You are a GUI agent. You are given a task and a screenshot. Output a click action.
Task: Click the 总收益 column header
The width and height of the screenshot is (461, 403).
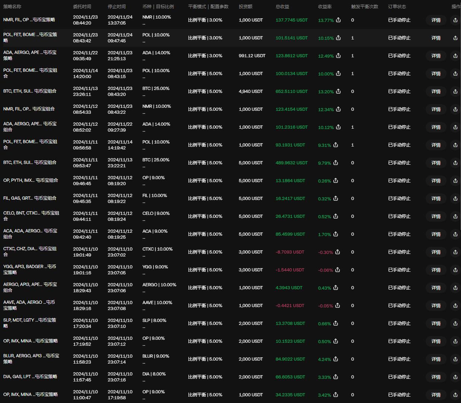[282, 7]
